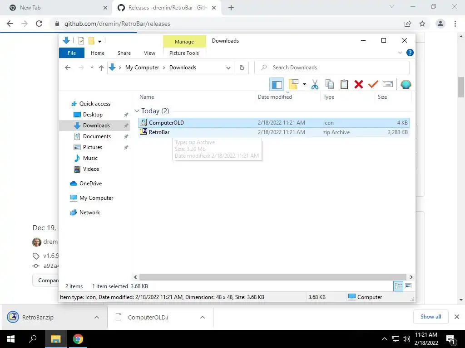
Task: Click the orange checkmark Properties icon
Action: (373, 85)
